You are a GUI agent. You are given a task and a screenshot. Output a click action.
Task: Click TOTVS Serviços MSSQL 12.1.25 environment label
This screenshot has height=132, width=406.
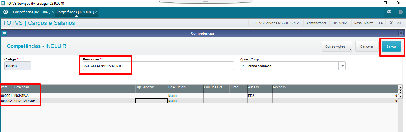tap(277, 23)
